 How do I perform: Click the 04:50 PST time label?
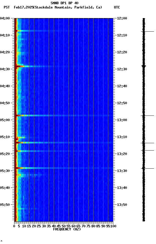click(5, 103)
